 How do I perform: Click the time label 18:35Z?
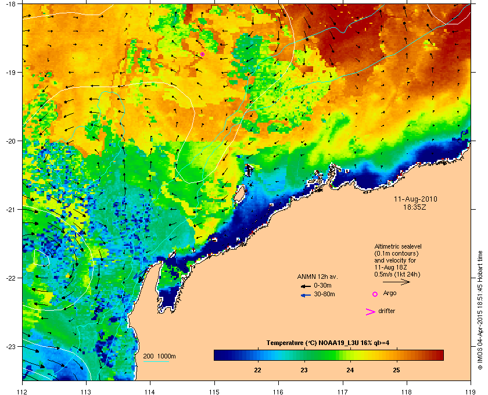(415, 207)
